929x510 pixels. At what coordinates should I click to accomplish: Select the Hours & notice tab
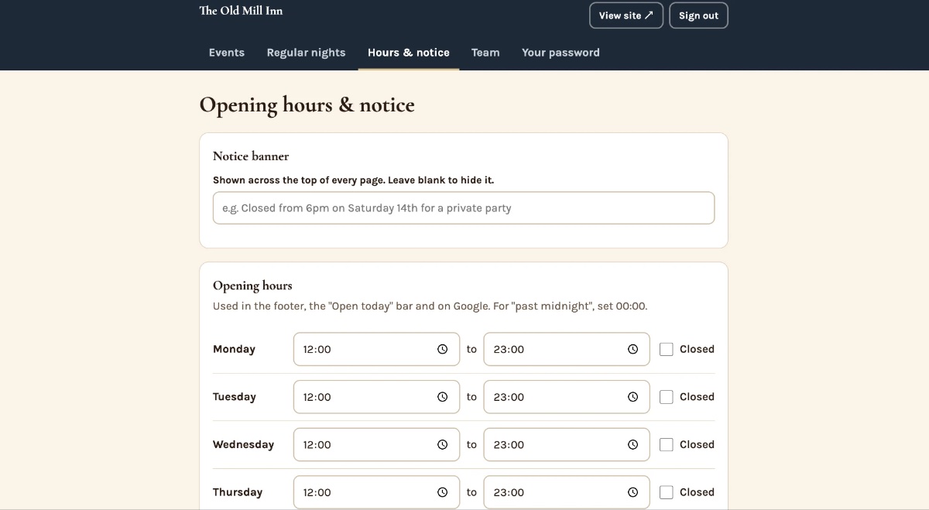409,53
